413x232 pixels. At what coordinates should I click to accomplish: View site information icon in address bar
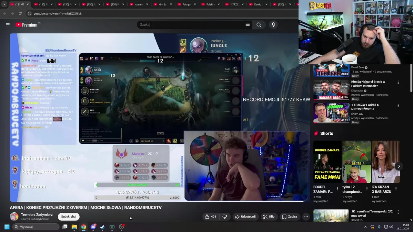[x=29, y=14]
